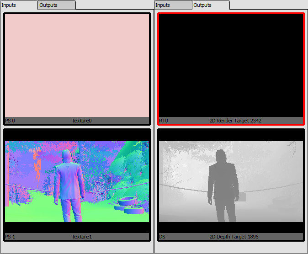Click the DS slot label
Viewport: 308px width, 254px height.
click(162, 237)
